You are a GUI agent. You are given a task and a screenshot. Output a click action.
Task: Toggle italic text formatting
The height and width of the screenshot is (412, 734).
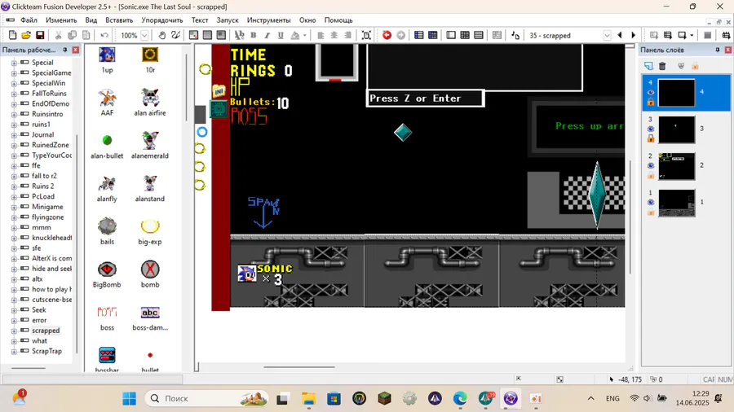tap(267, 36)
